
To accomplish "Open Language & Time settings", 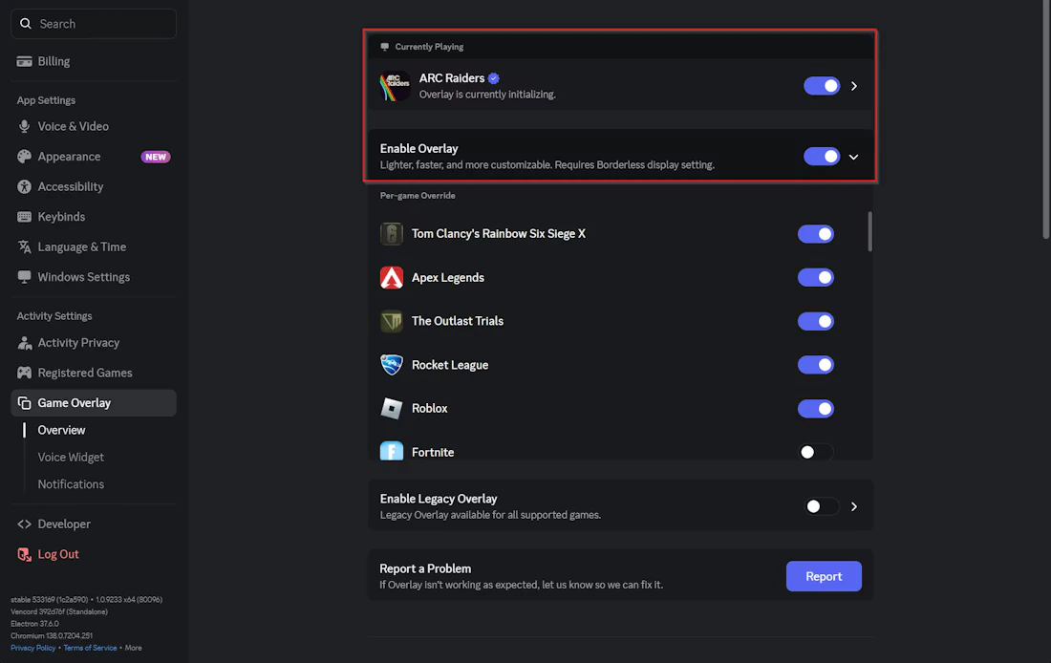I will 94,246.
